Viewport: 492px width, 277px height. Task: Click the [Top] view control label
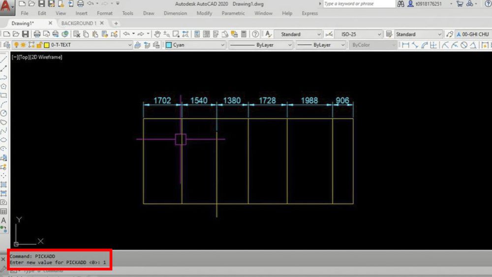(x=24, y=57)
